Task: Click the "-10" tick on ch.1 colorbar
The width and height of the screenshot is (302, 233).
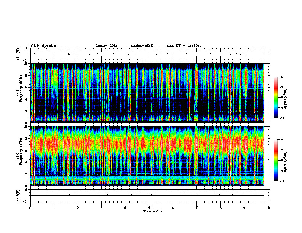Action: coord(282,118)
